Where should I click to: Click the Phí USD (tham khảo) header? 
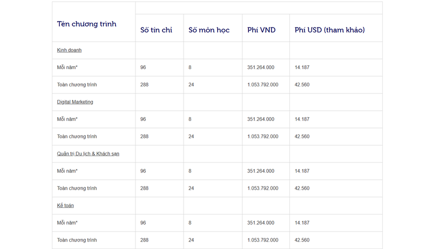[329, 30]
